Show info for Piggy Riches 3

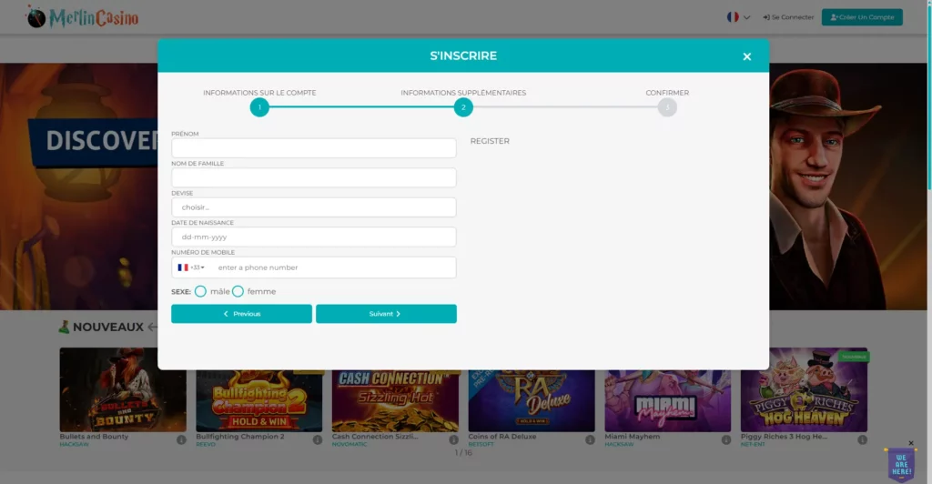[863, 440]
